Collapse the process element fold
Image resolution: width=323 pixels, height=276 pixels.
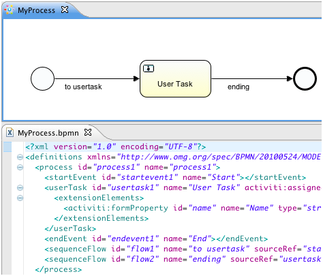pyautogui.click(x=20, y=168)
